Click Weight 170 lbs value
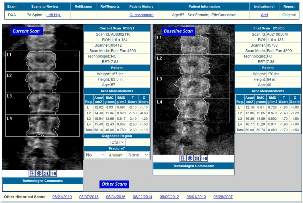This screenshot has width=303, height=203. (x=273, y=74)
